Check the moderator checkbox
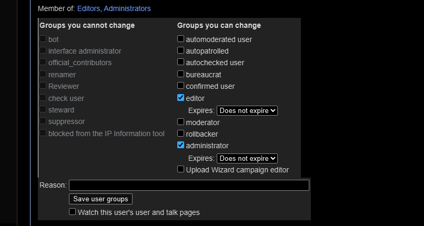The image size is (424, 226). coord(181,122)
